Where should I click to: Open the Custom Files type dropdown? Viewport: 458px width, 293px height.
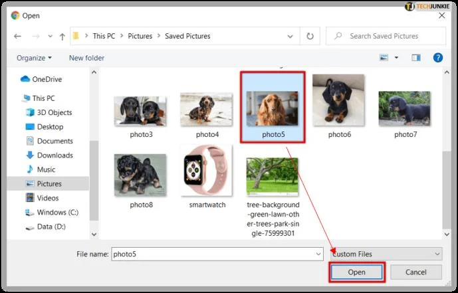(x=386, y=254)
